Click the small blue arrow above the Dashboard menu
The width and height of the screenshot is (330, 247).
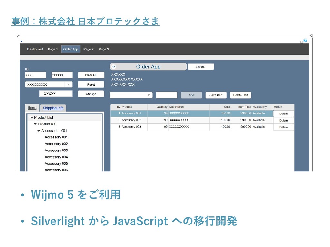pyautogui.click(x=22, y=41)
